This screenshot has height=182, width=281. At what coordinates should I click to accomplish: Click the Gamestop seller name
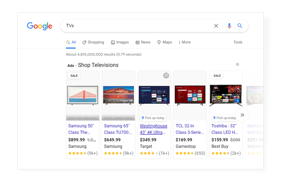point(185,146)
